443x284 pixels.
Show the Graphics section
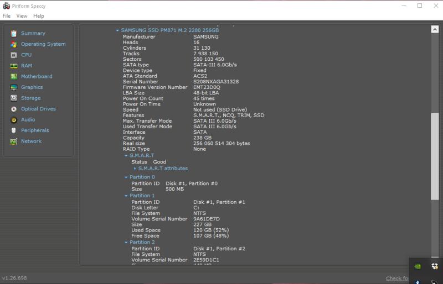[x=32, y=87]
